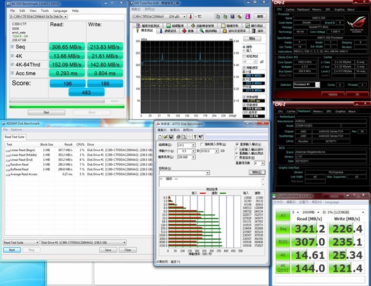
Task: Click HD Tune copy text to clipboard icon
Action: (x=217, y=17)
